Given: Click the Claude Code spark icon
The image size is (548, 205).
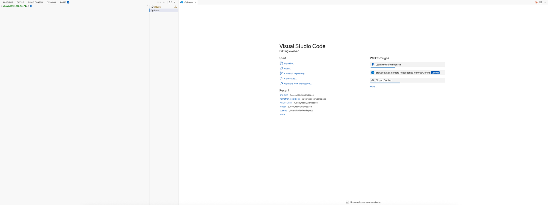Looking at the screenshot, I should click(536, 2).
